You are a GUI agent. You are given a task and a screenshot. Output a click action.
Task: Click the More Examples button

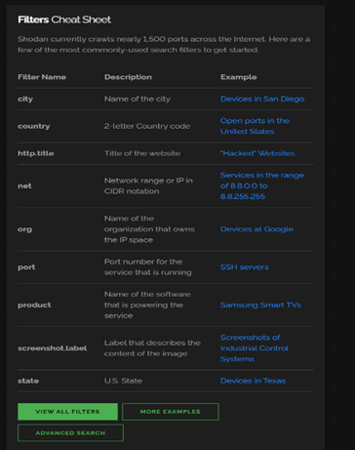171,412
